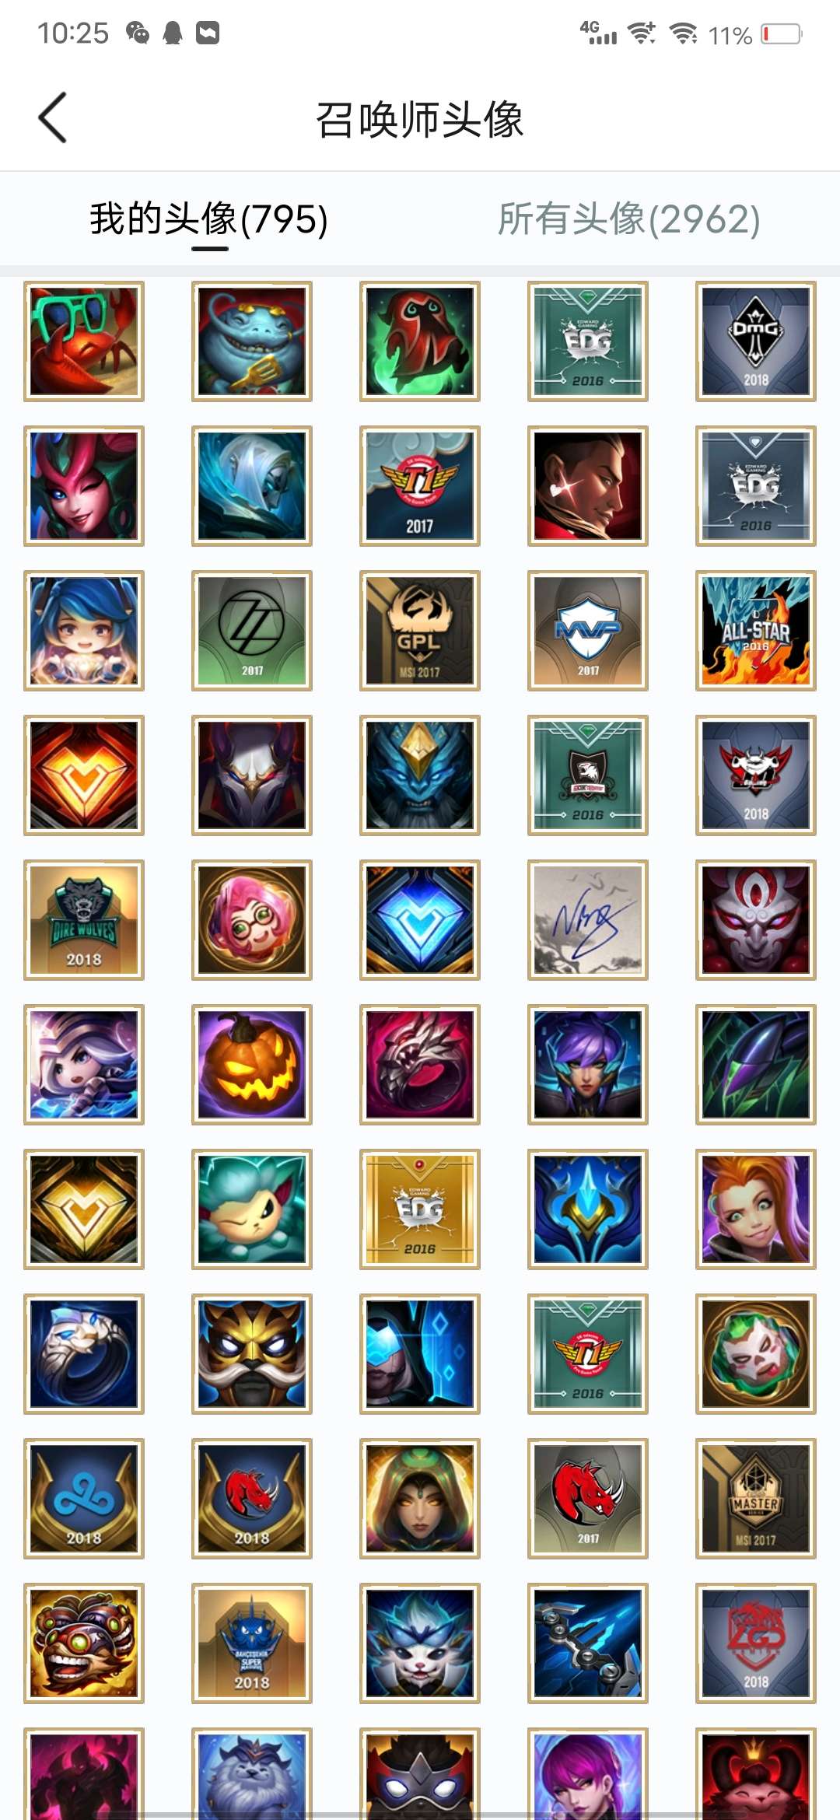Go back using the top-left arrow
Screen dimensions: 840x1820
click(x=52, y=118)
